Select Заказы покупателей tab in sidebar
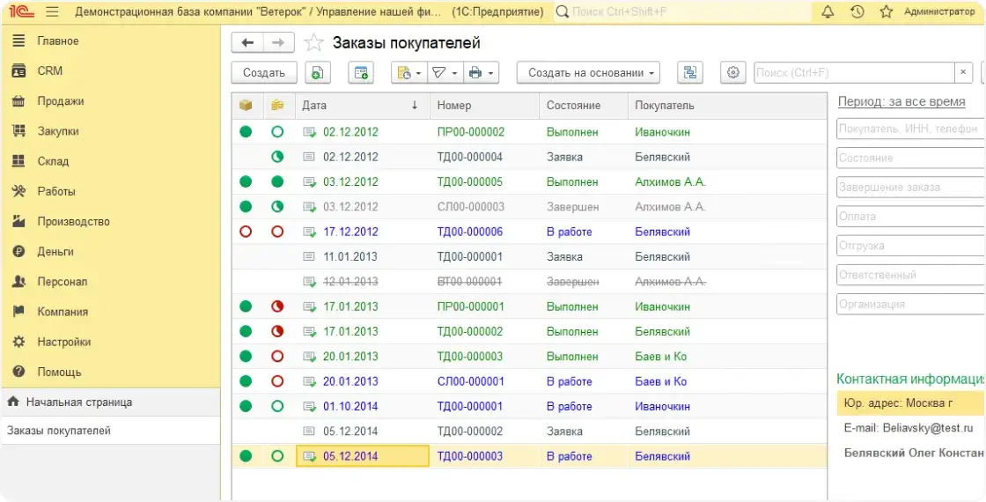Screen dimensions: 986x502 pyautogui.click(x=111, y=431)
